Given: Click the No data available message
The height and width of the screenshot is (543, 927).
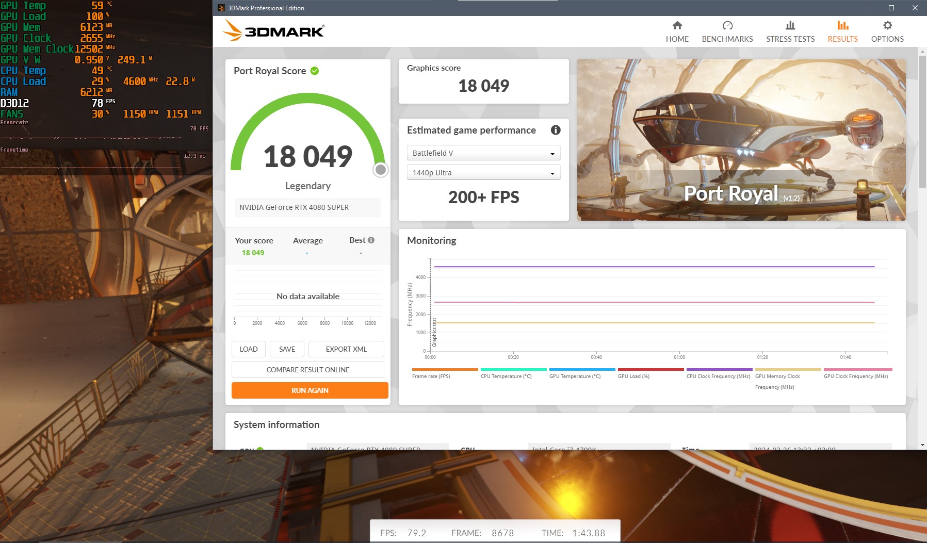Looking at the screenshot, I should tap(308, 297).
